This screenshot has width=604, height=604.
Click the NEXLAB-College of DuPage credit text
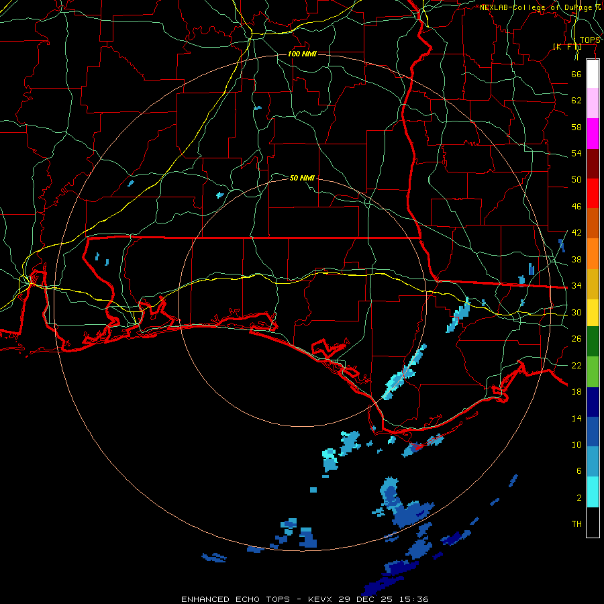(x=540, y=7)
